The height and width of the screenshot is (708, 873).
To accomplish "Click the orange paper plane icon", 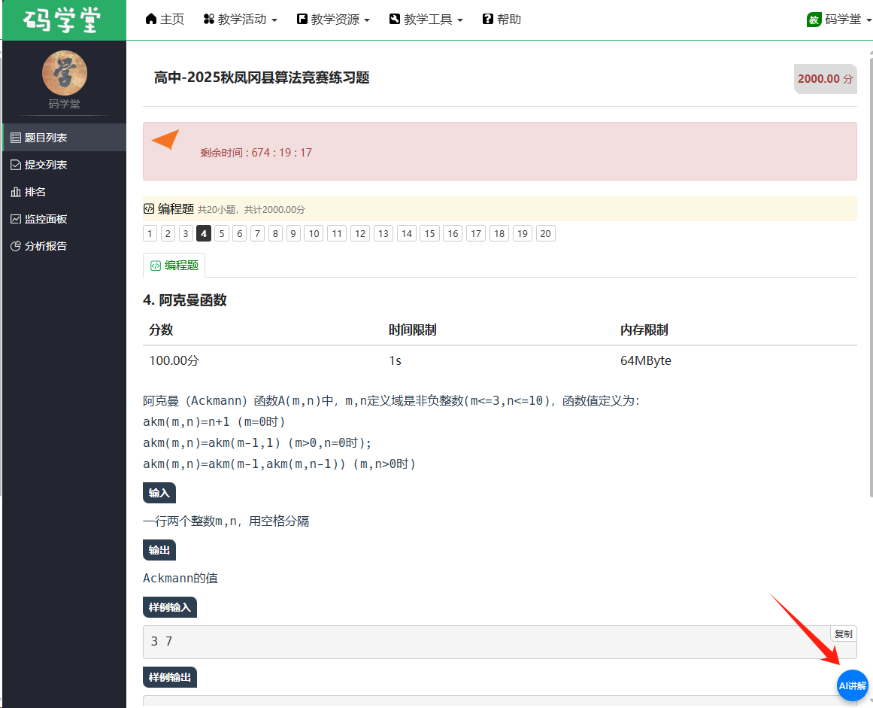I will [x=165, y=140].
